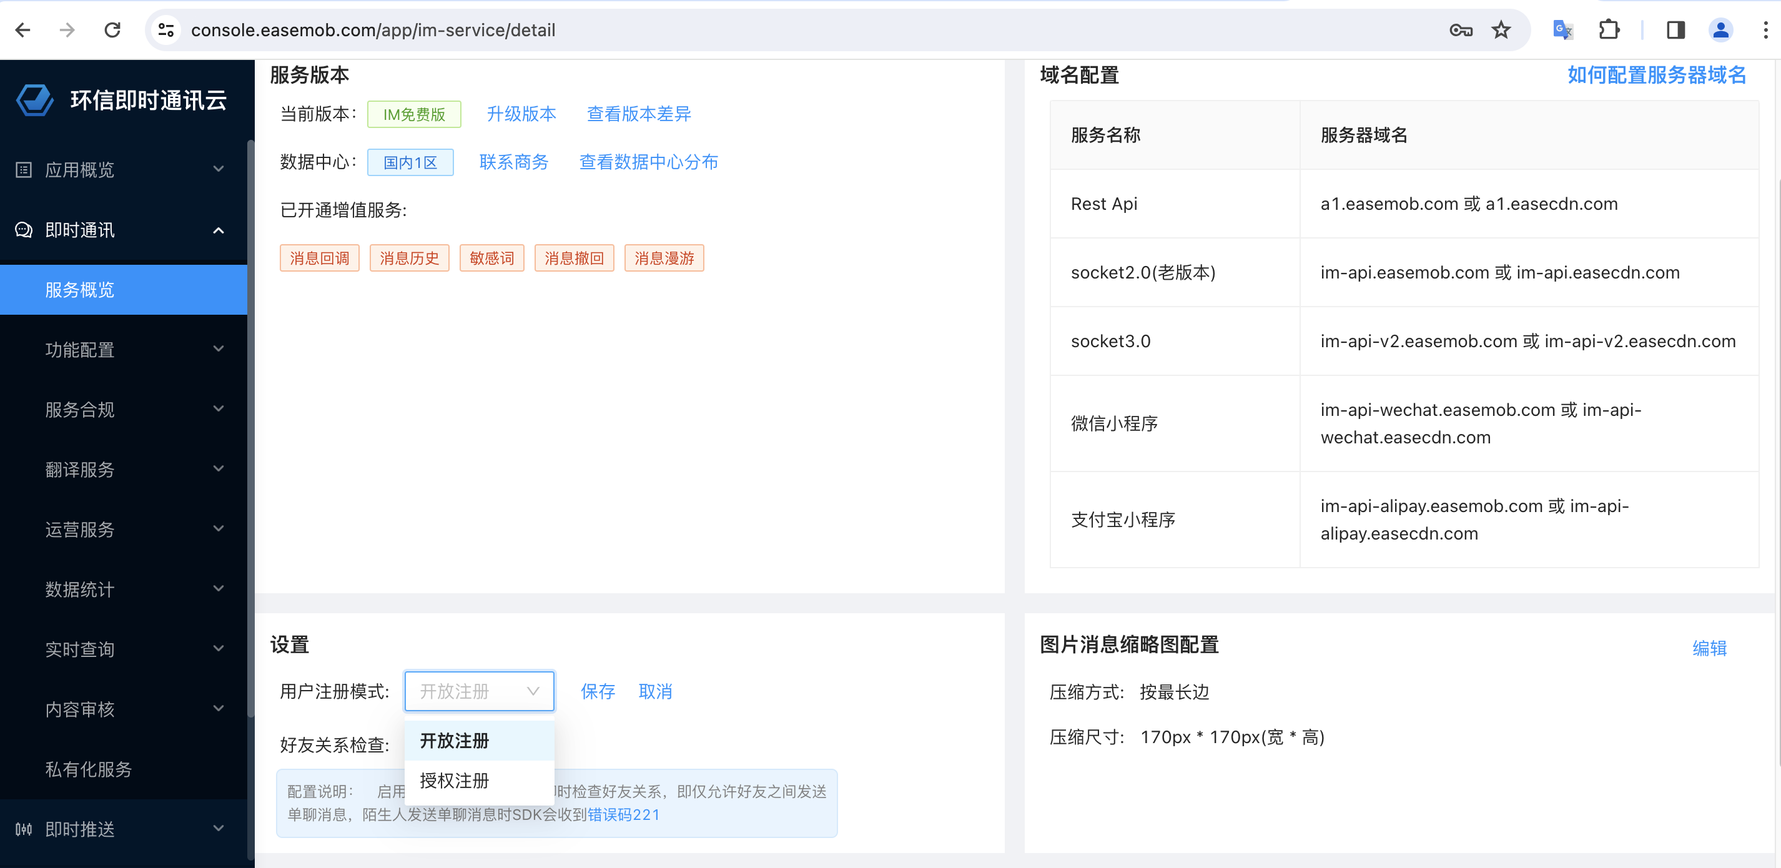
Task: Go forward in browser history
Action: pos(67,30)
